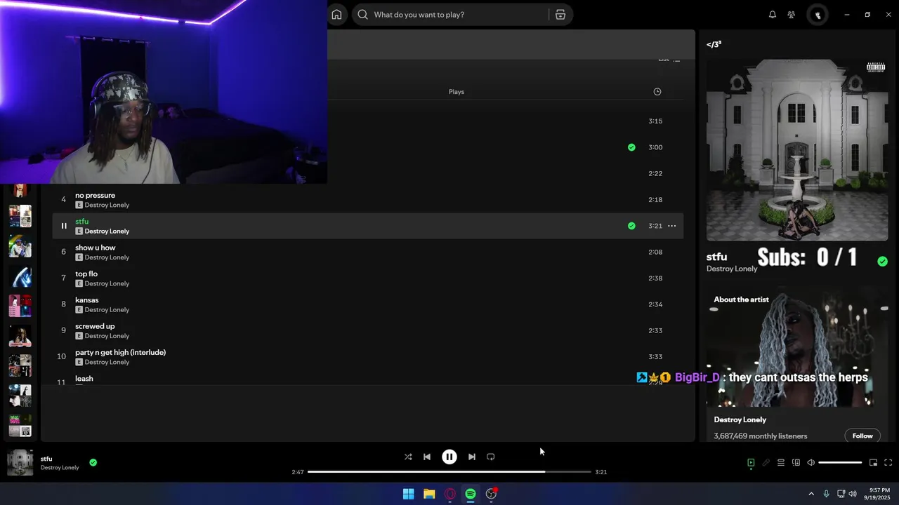
Task: Click the 2:47 elapsed time label
Action: [298, 472]
